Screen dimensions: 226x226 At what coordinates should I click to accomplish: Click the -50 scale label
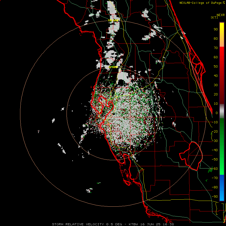pyautogui.click(x=215, y=159)
